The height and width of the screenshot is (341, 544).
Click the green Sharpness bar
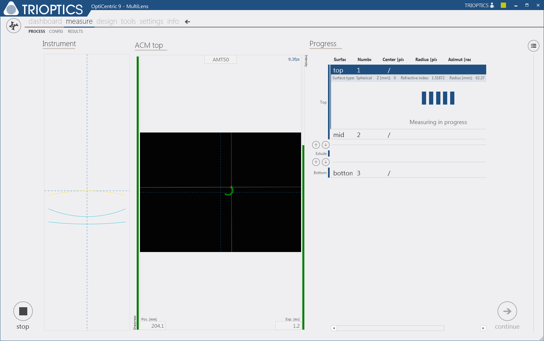coord(138,193)
